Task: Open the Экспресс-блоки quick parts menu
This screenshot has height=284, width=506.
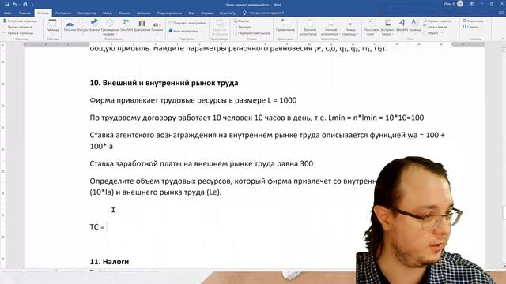Action: 387,27
